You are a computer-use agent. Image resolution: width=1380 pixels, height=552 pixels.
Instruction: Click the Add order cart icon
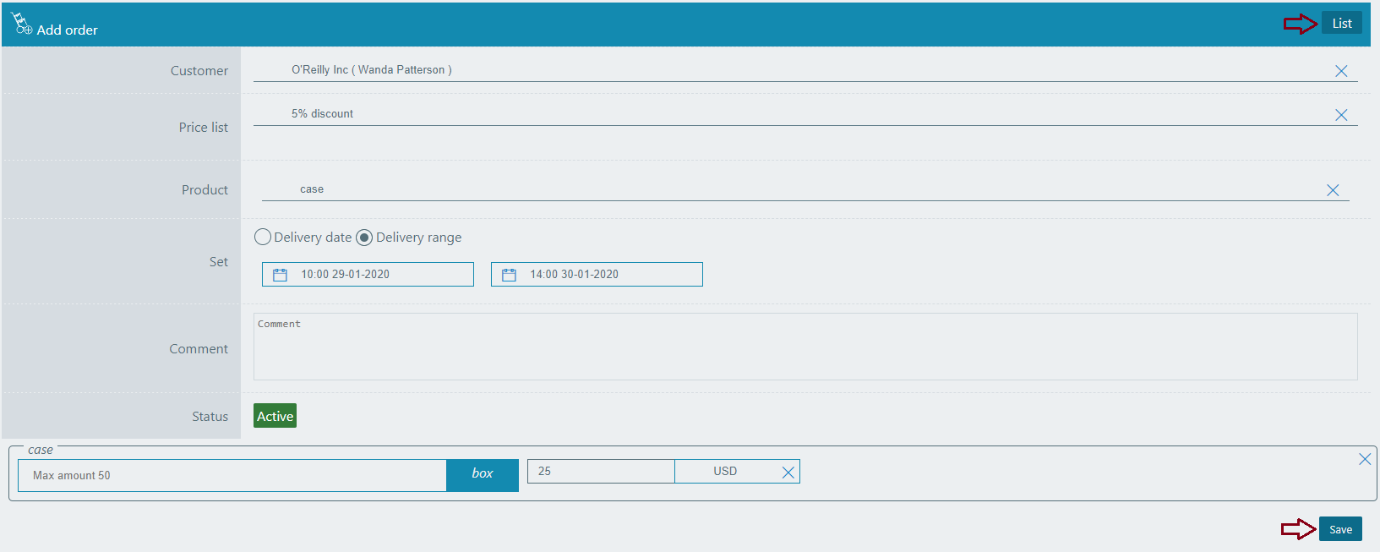point(21,24)
